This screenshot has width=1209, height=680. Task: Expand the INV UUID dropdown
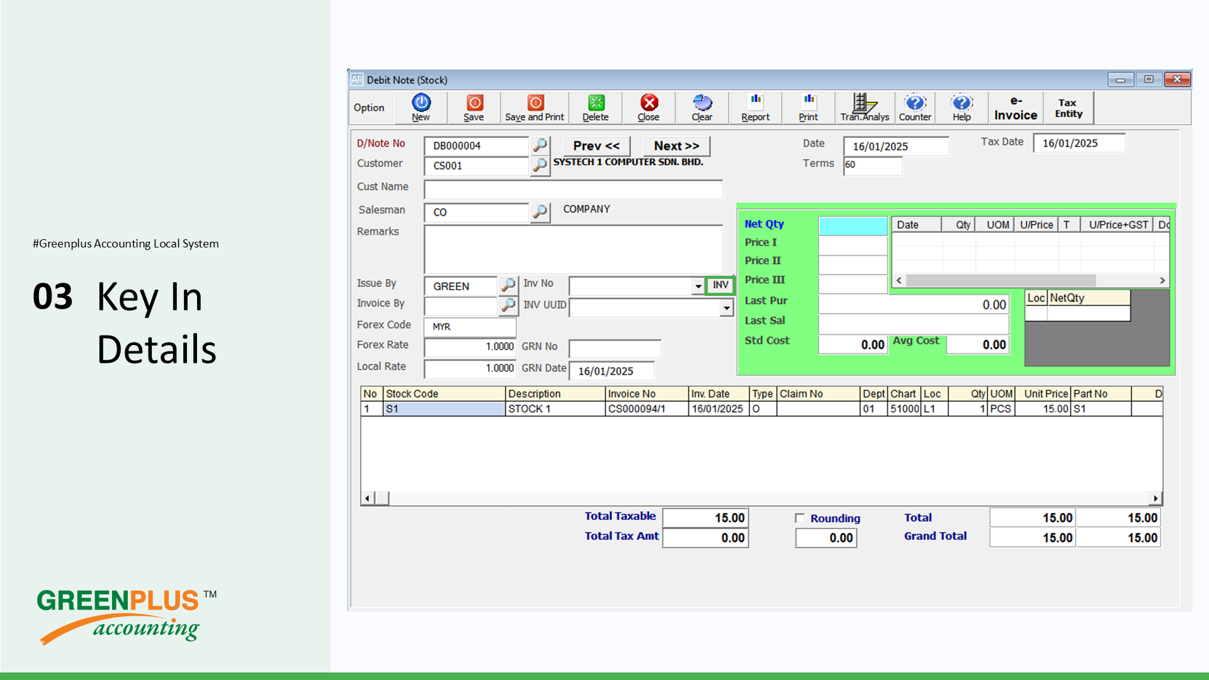727,308
